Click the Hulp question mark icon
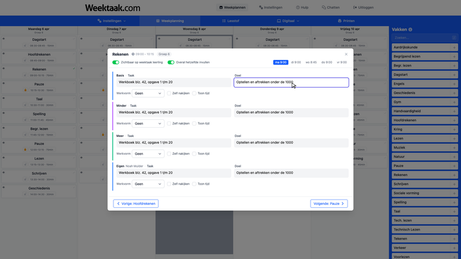The height and width of the screenshot is (259, 461). tap(298, 7)
